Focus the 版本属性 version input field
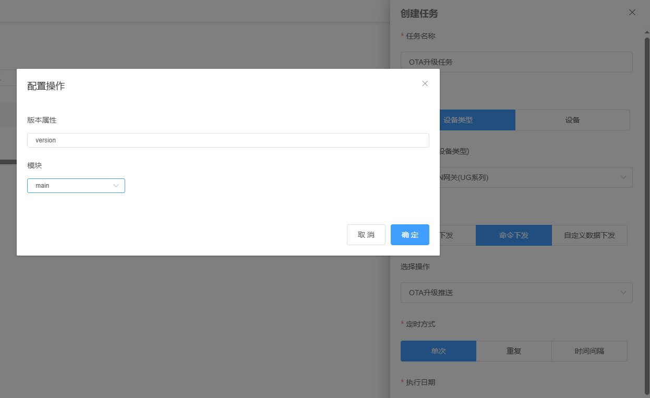 (228, 140)
